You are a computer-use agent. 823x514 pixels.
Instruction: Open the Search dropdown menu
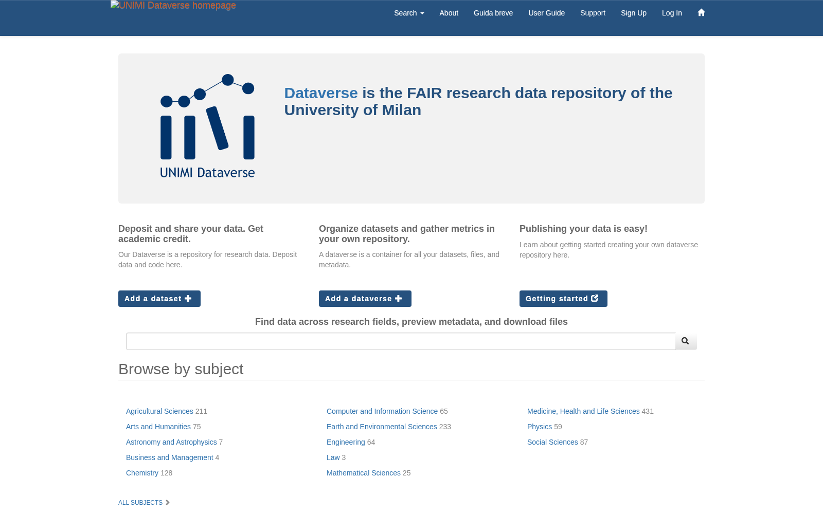point(409,13)
